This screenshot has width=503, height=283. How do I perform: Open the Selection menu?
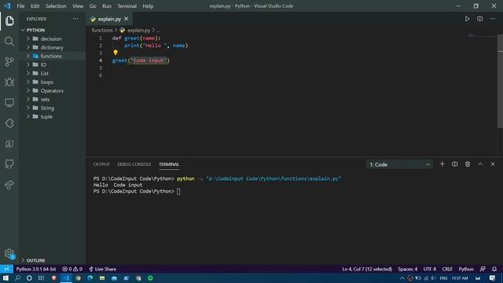(56, 6)
